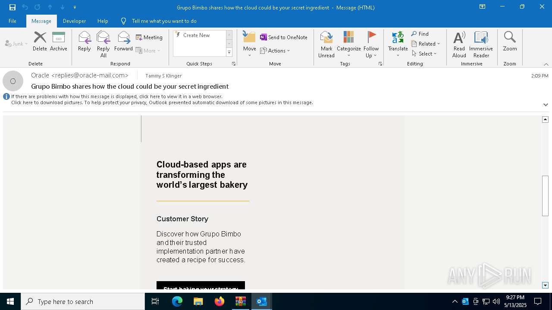The width and height of the screenshot is (552, 310).
Task: Open the Quick Steps dialog launcher
Action: pyautogui.click(x=234, y=64)
